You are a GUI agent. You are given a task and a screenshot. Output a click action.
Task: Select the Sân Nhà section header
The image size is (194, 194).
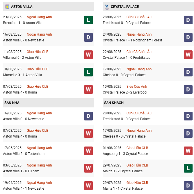[x=12, y=103]
